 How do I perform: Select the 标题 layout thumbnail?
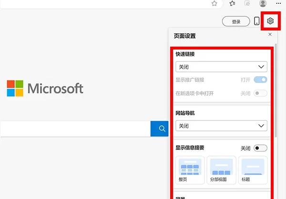(x=253, y=170)
